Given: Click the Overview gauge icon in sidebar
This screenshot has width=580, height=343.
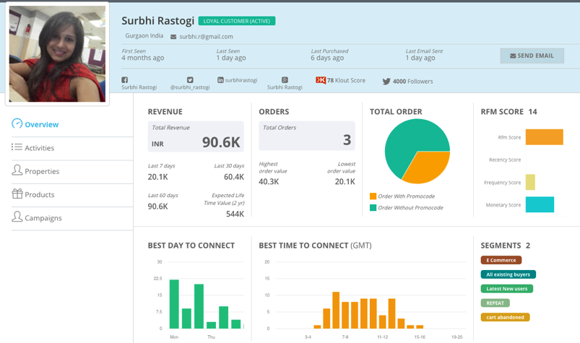Looking at the screenshot, I should pos(17,124).
